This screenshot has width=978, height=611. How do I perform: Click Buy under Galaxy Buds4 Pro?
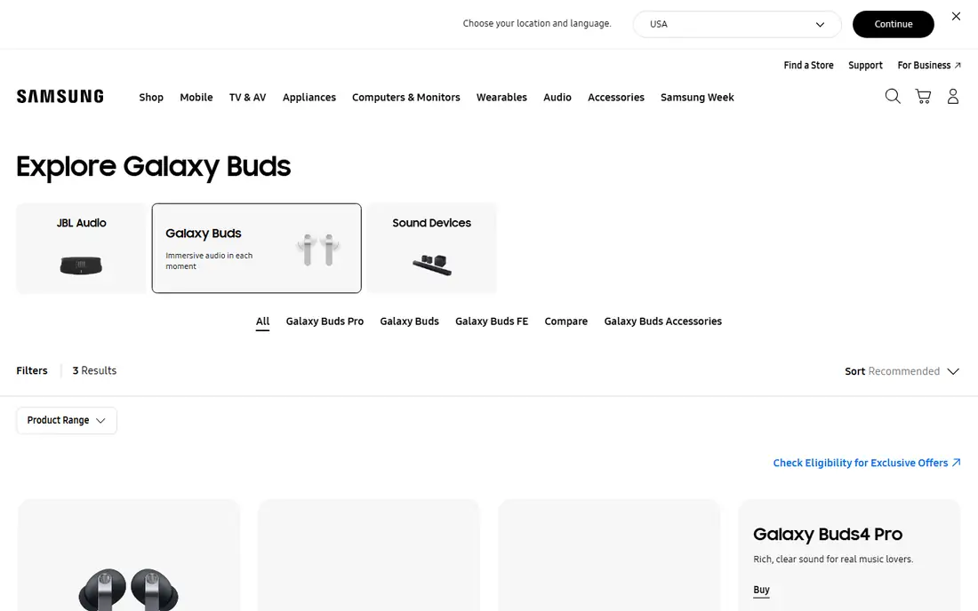pyautogui.click(x=761, y=590)
